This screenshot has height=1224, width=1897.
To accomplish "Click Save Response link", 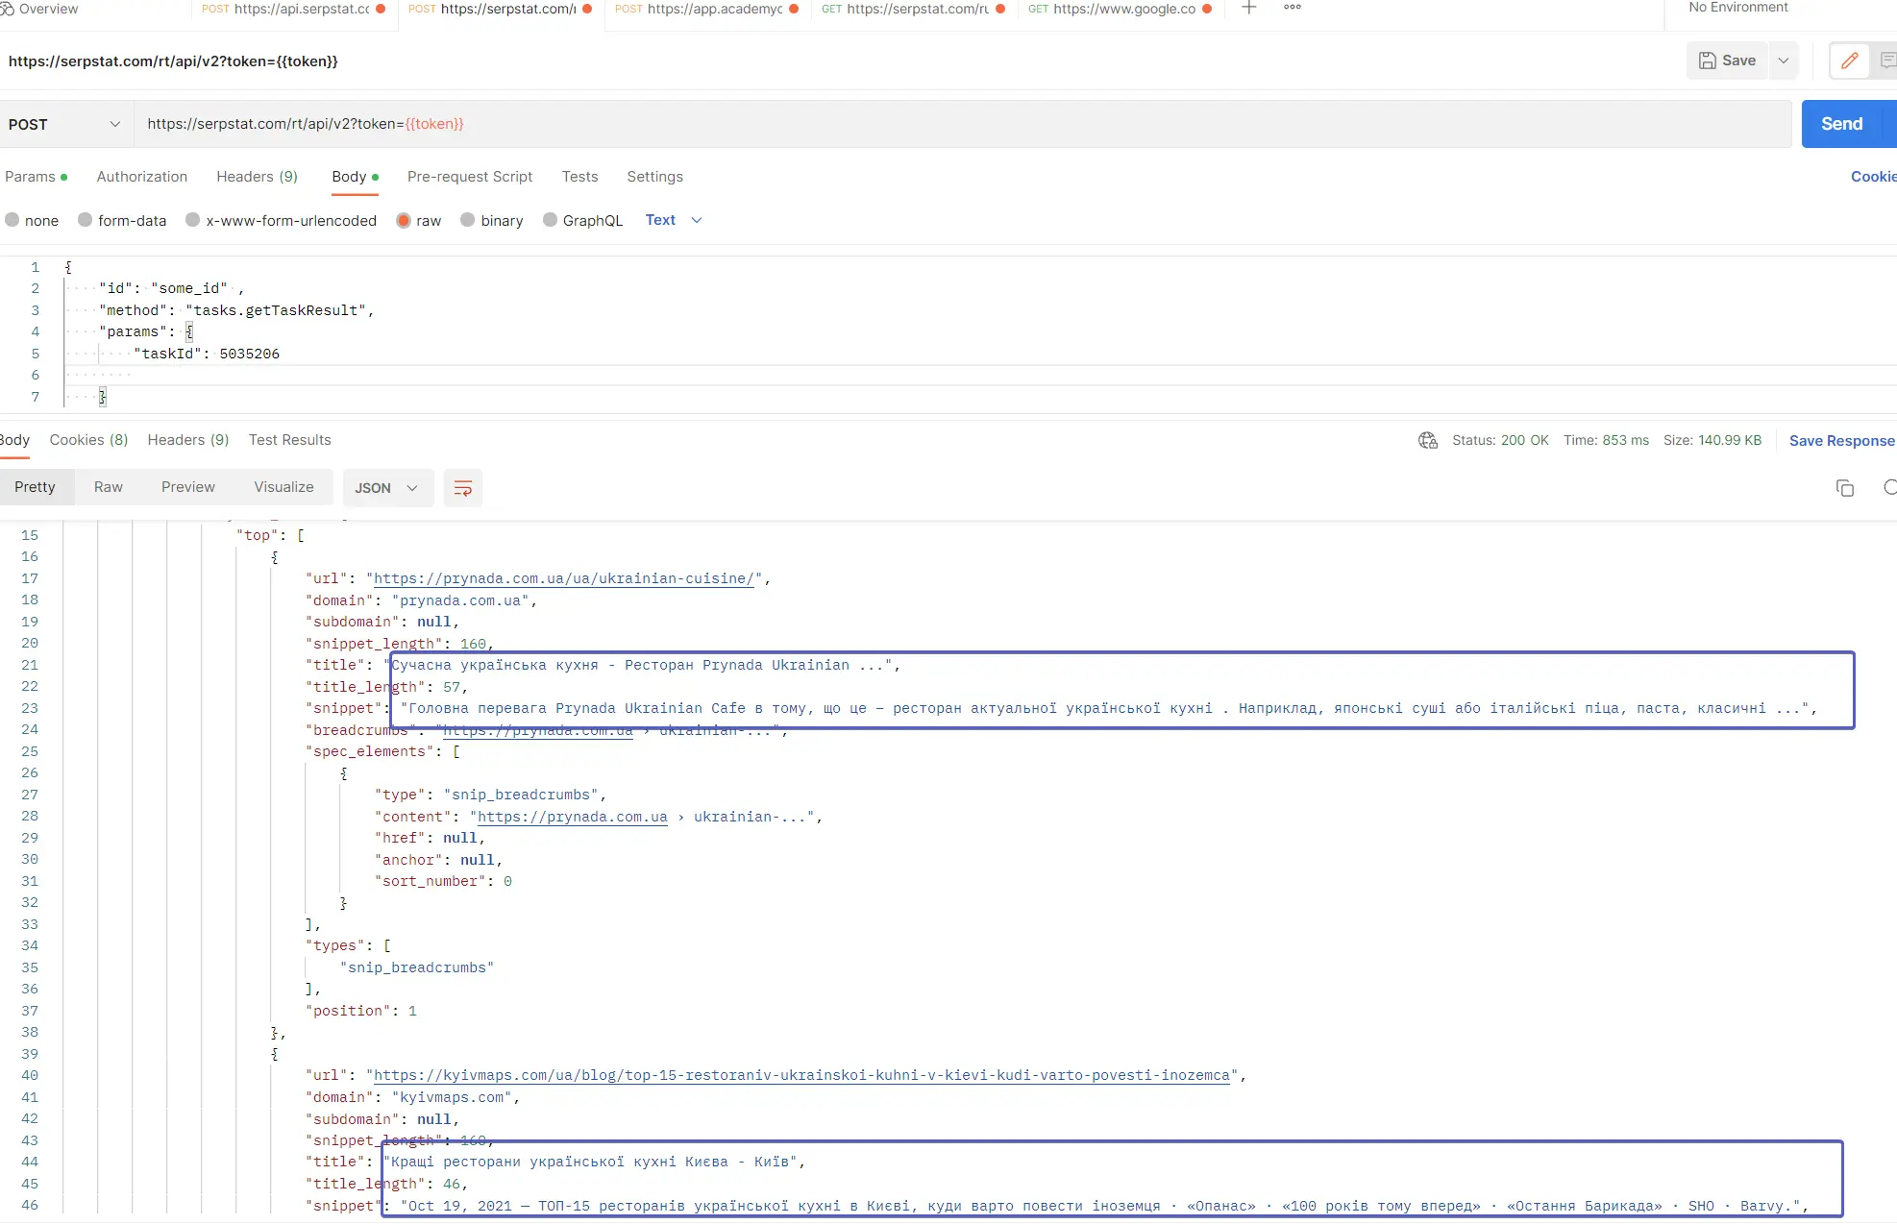I will click(1841, 440).
